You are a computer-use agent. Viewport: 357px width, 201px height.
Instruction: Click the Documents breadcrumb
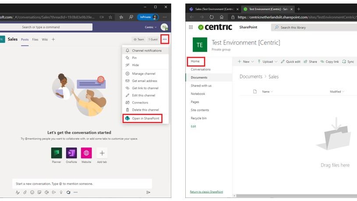click(x=251, y=77)
